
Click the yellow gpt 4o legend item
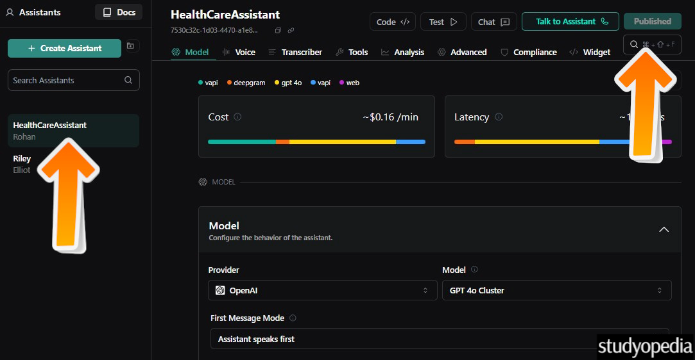tap(288, 83)
